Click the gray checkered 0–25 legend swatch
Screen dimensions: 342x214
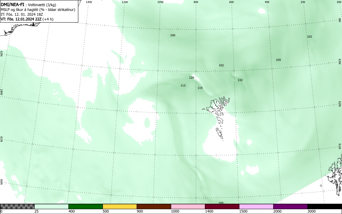(x=17, y=206)
